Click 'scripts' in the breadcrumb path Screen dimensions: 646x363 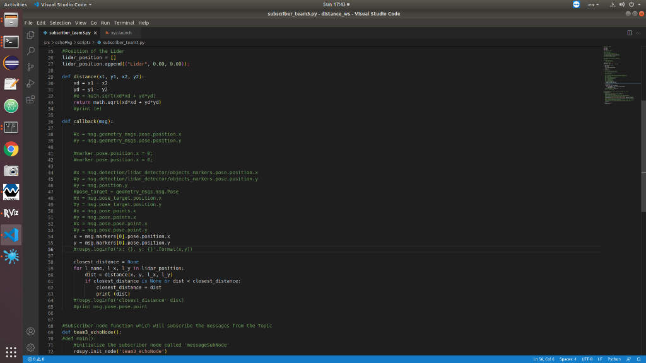point(84,42)
